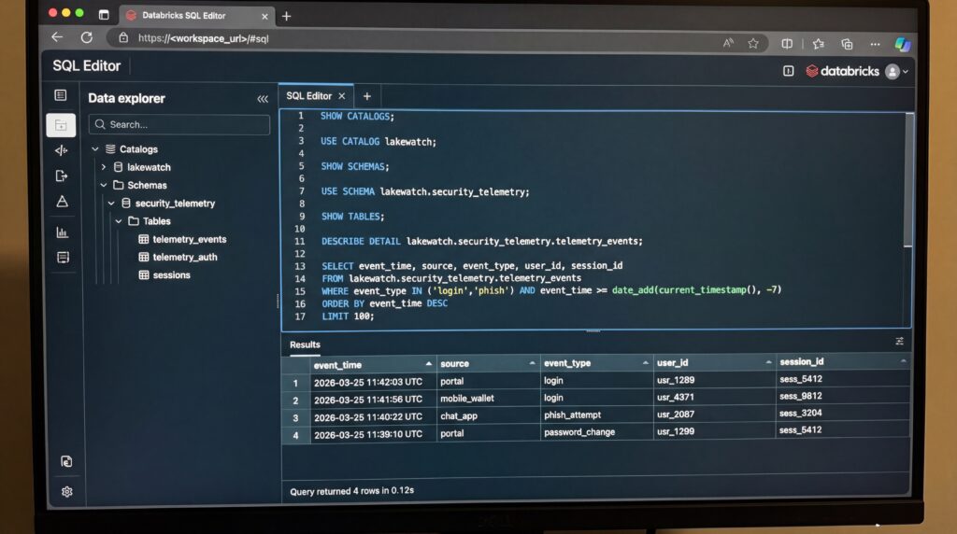Open the browser more options menu
957x534 pixels.
(875, 45)
